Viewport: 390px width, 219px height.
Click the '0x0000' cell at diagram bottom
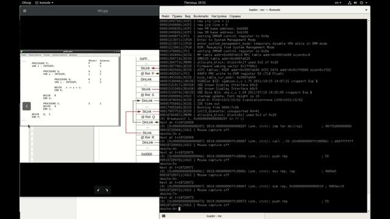147,154
